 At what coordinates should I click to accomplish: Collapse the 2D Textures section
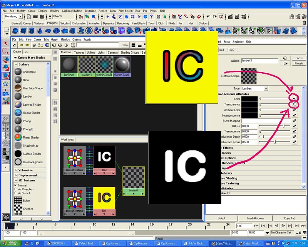click(x=16, y=180)
